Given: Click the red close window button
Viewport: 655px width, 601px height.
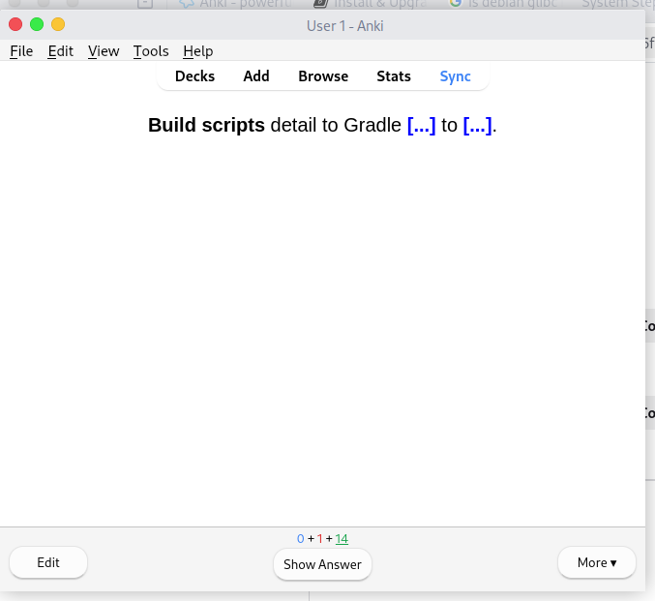Looking at the screenshot, I should coord(15,24).
